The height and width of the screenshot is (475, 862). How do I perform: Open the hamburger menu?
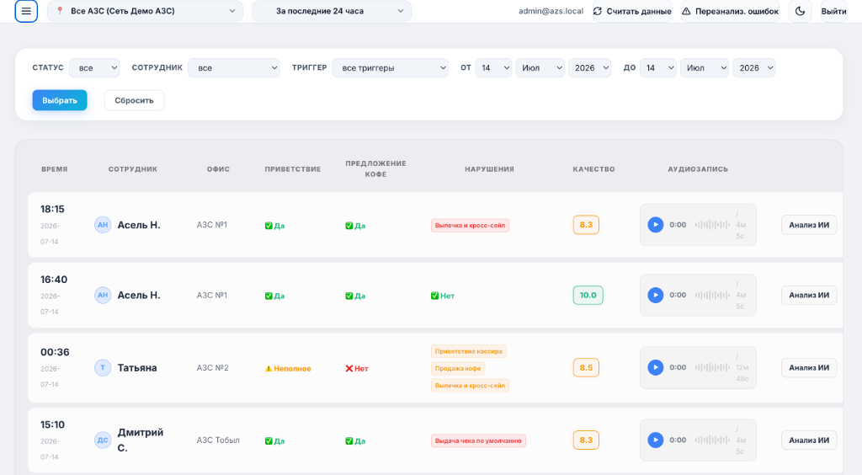[x=26, y=11]
